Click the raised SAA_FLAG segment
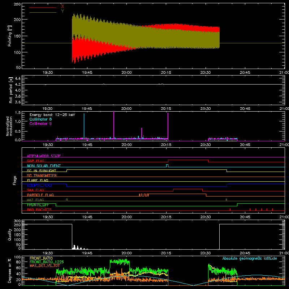This screenshot has width=289, height=289. [188, 189]
